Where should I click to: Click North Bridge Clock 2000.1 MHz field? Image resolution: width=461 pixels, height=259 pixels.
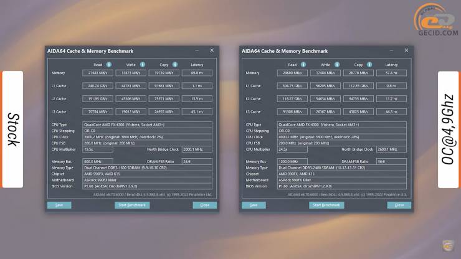(x=197, y=149)
